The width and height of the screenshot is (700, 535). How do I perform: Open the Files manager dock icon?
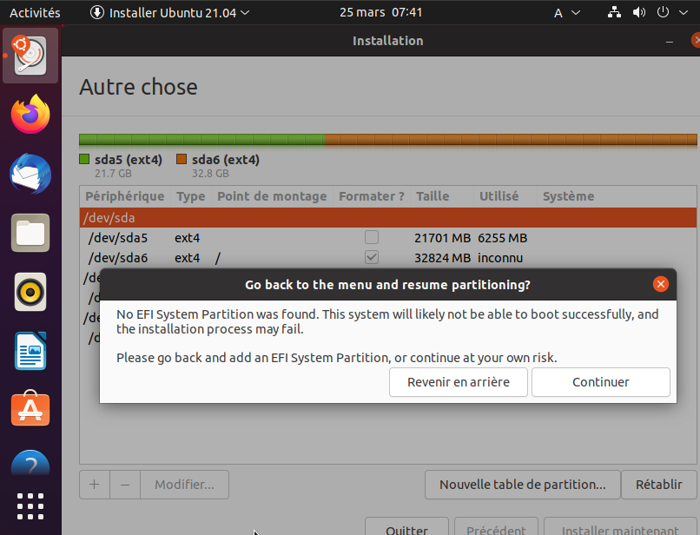[x=30, y=233]
